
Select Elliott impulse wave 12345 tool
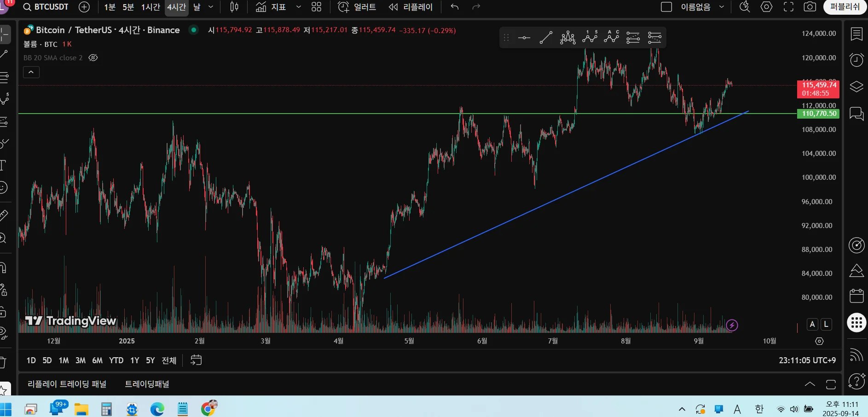pos(590,38)
